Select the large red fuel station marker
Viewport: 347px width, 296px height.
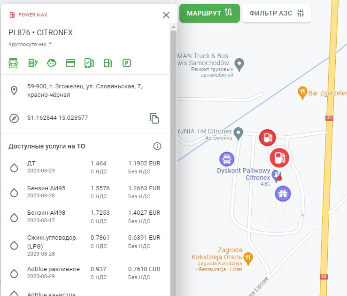280,157
